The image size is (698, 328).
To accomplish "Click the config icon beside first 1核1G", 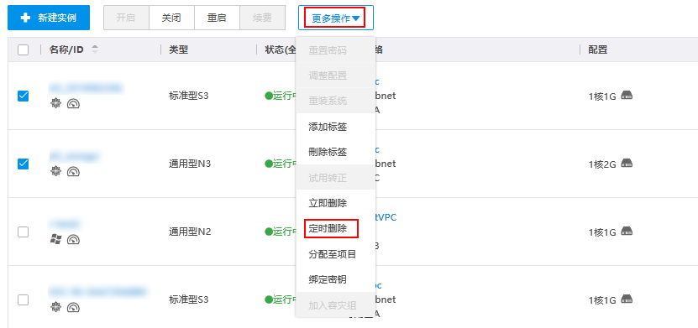I will click(627, 95).
